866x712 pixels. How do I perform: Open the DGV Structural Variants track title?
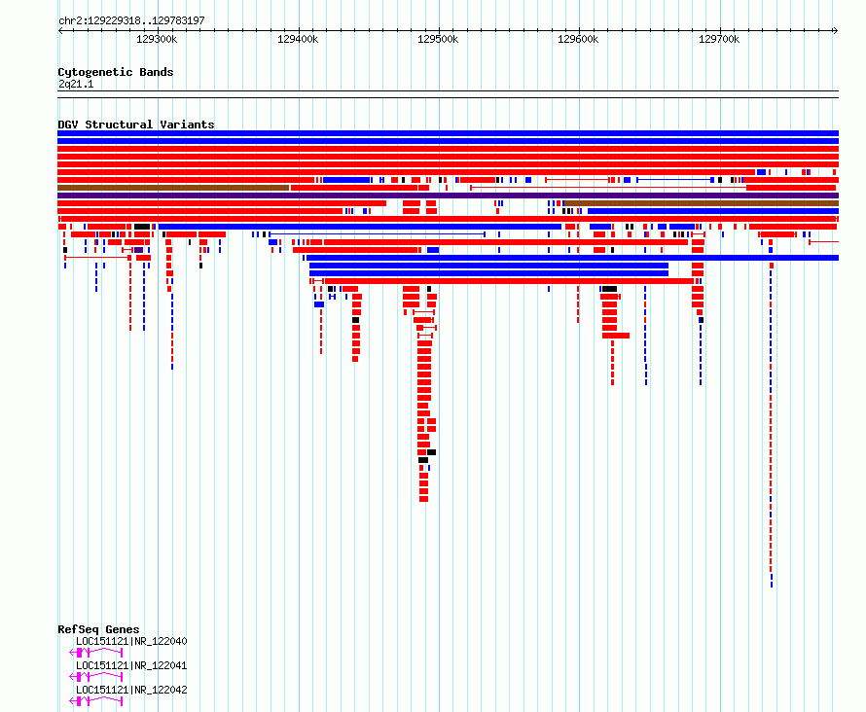point(136,125)
